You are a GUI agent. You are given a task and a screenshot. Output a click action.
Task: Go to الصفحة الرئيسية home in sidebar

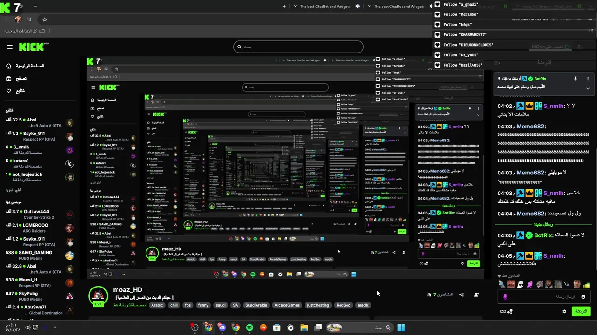[x=25, y=66]
